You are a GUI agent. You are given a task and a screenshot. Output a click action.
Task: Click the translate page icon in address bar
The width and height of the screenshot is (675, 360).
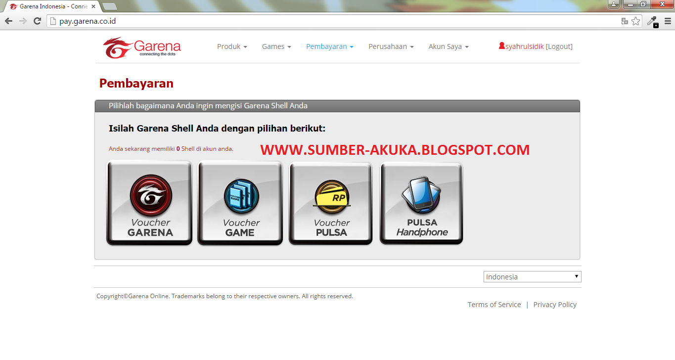(625, 21)
